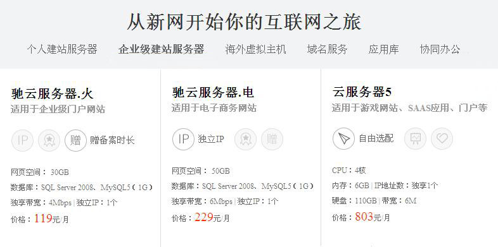Click the 119元/月 price text
This screenshot has height=247, width=498.
tap(51, 219)
